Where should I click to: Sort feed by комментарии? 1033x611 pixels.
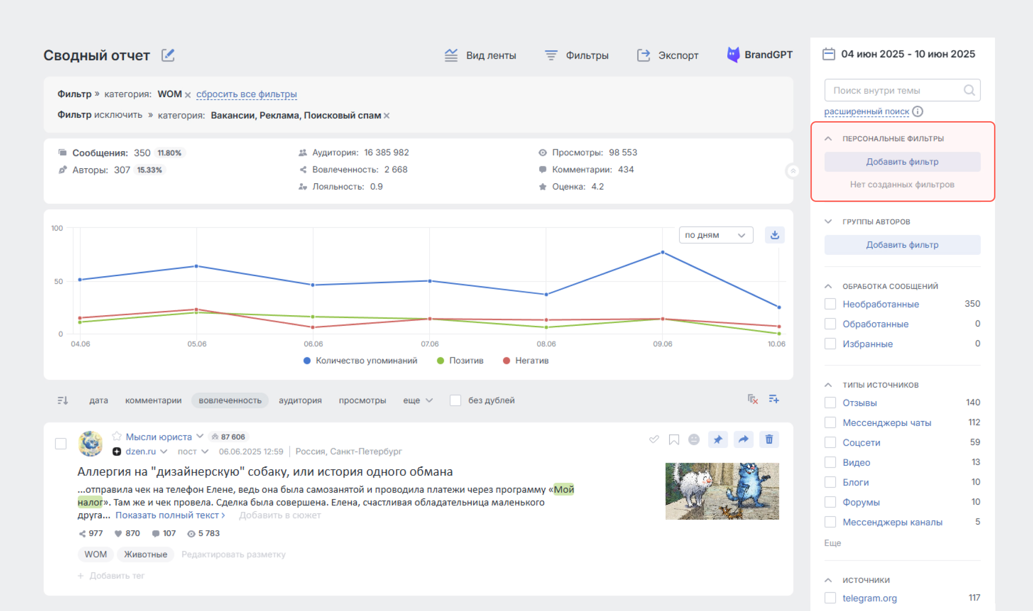(153, 401)
